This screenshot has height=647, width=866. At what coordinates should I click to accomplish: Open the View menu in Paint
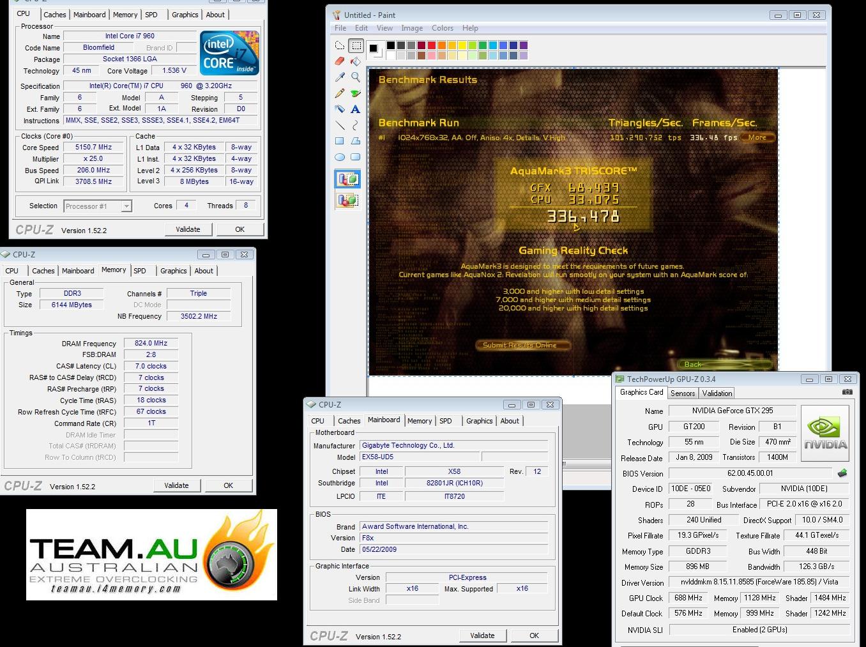click(384, 28)
